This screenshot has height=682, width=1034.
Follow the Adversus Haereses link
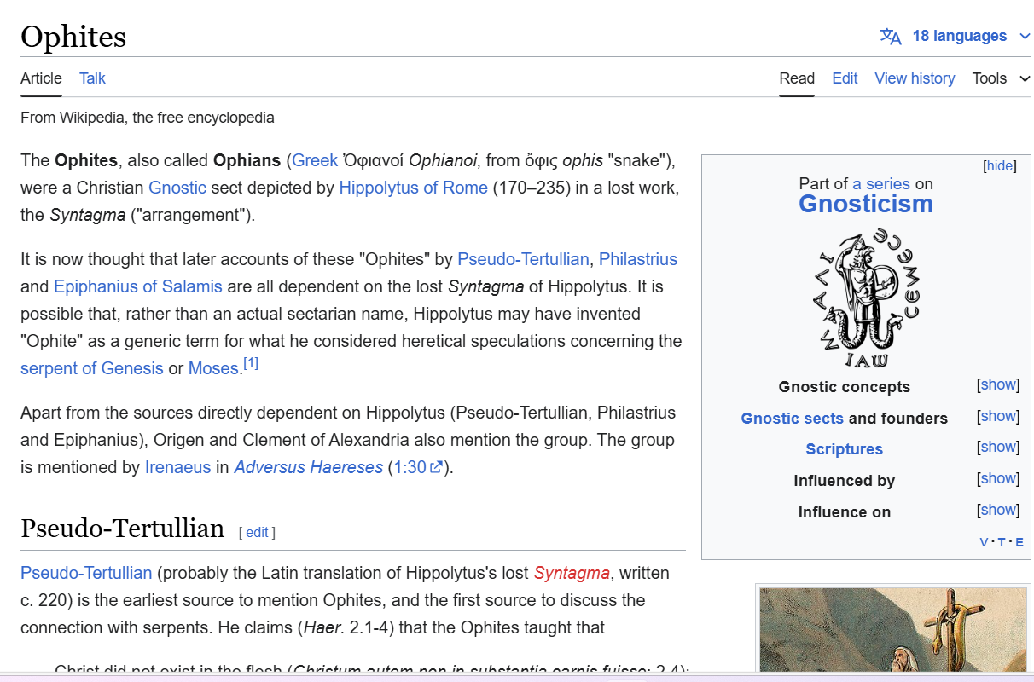309,467
